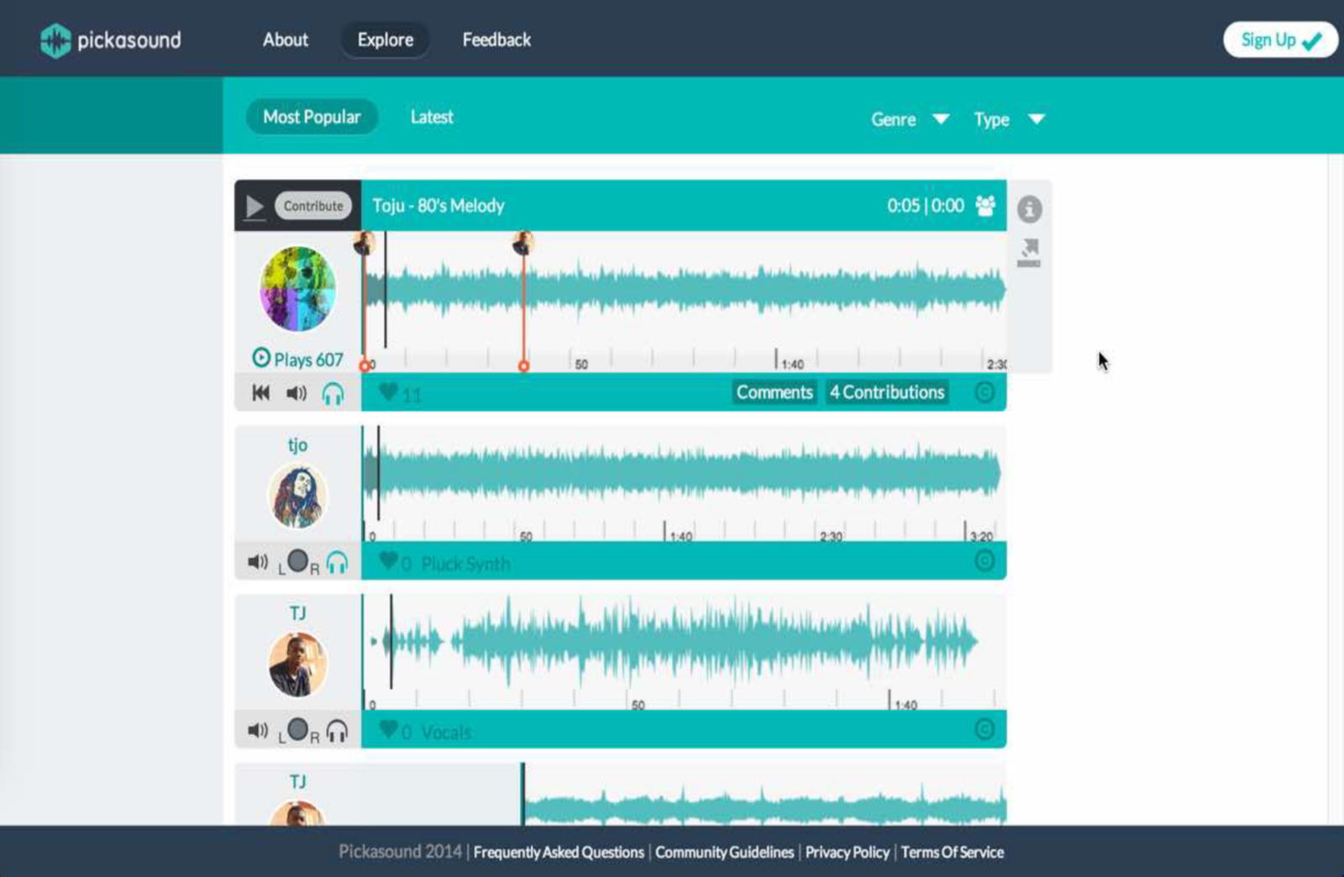Mute the main track's speaker
Screen dimensions: 1344x877
tap(297, 393)
